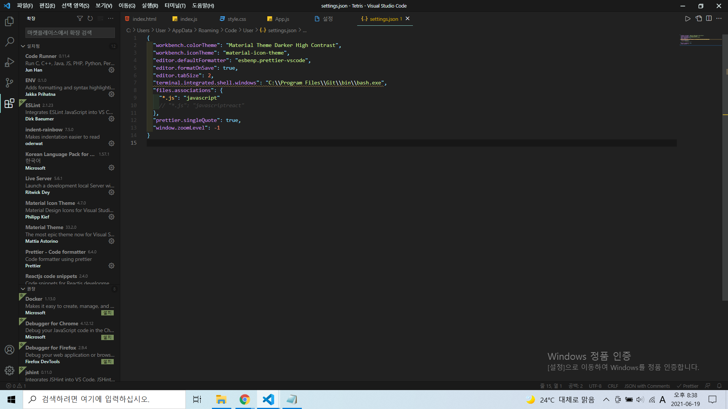Collapse the recommended extensions section
Image resolution: width=728 pixels, height=409 pixels.
(x=23, y=289)
